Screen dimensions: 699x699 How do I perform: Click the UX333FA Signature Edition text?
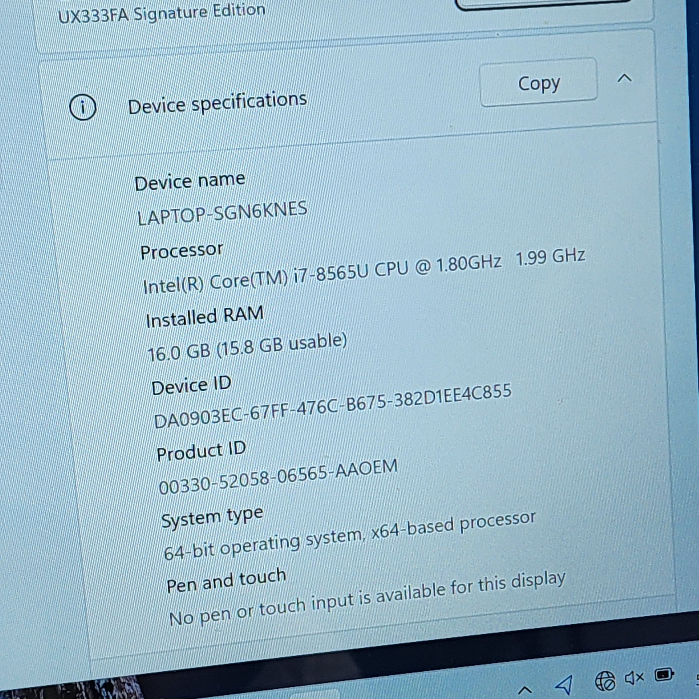[162, 14]
